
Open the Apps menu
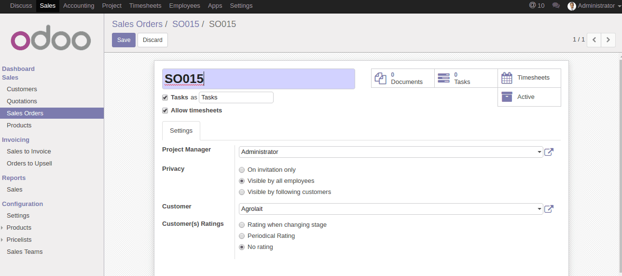215,6
